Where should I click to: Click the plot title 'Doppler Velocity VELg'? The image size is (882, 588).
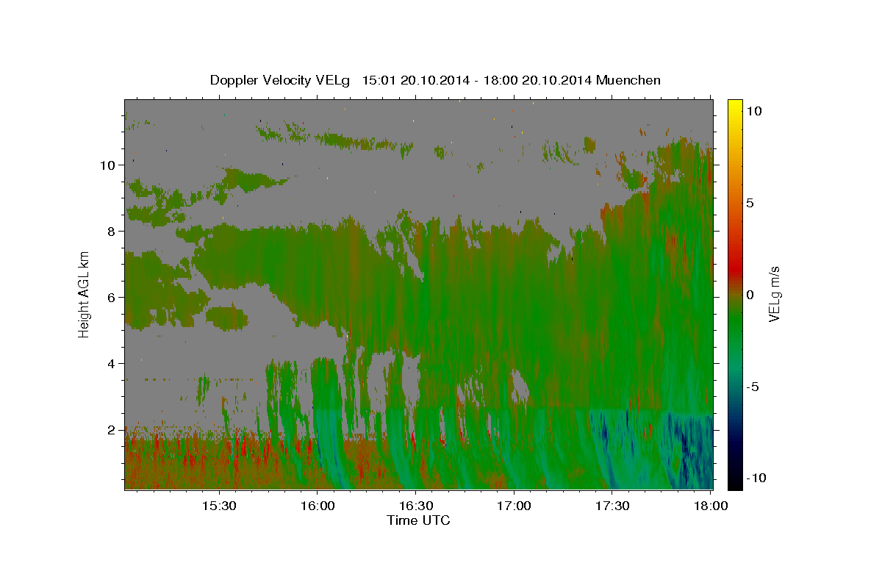[280, 80]
